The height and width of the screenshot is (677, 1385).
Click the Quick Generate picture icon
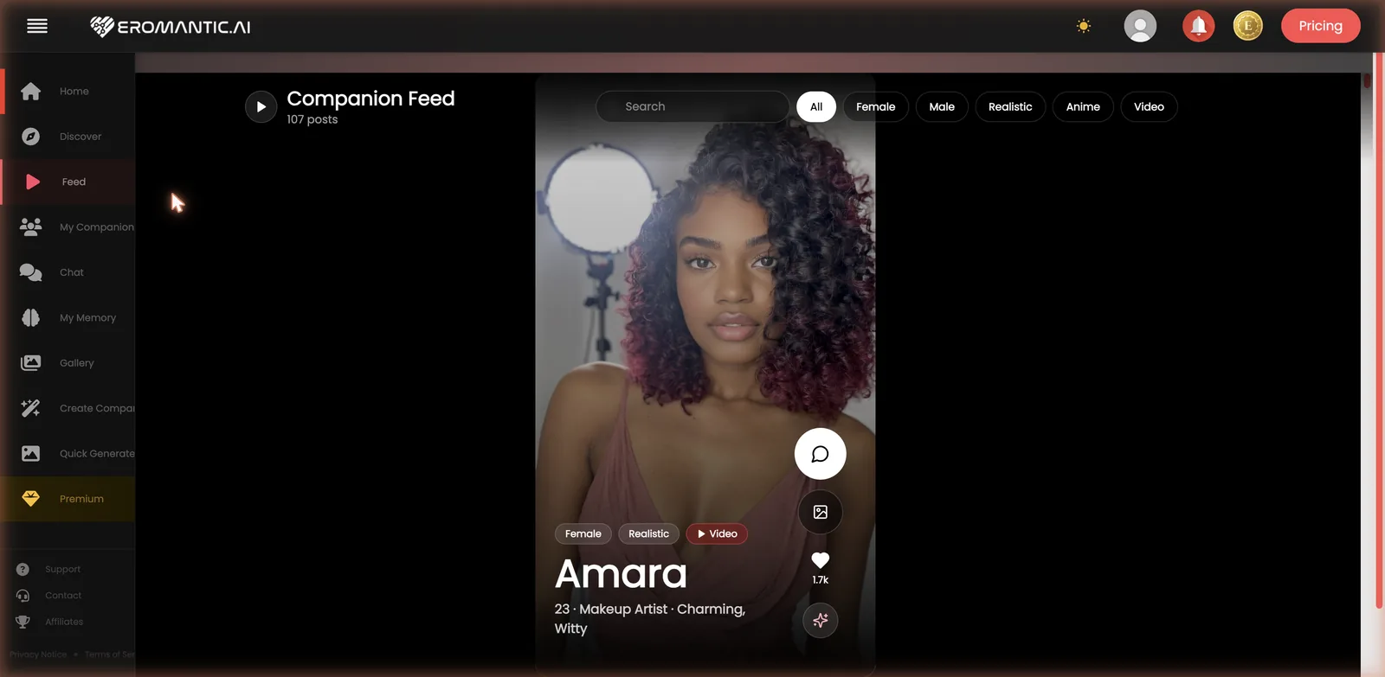click(x=30, y=453)
